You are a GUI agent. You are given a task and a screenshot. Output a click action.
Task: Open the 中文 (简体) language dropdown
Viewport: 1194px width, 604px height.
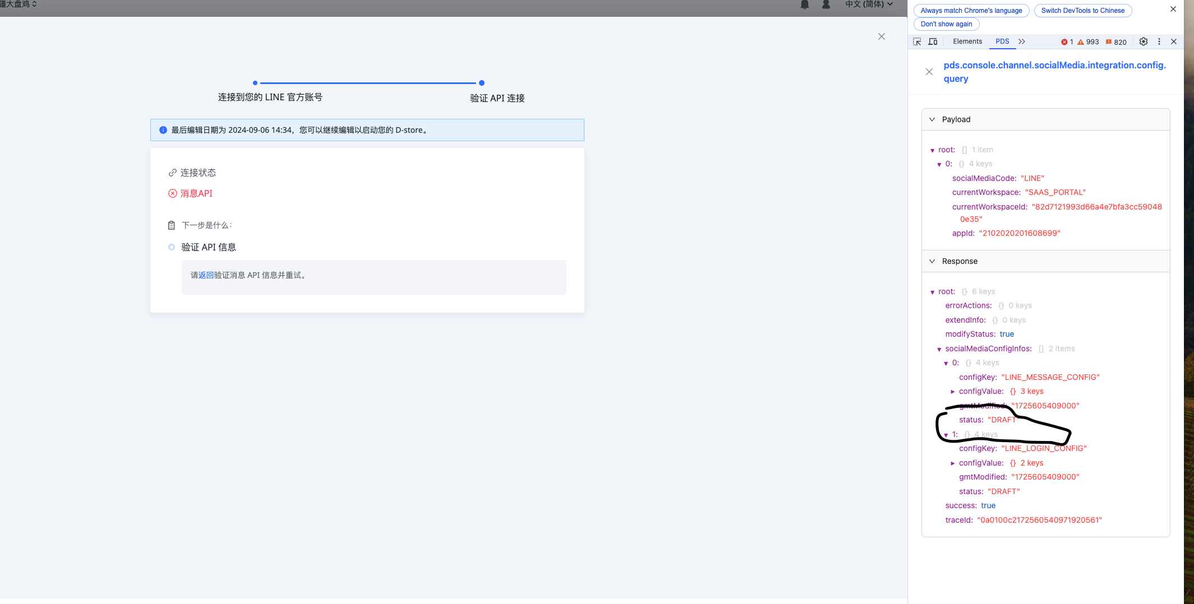click(x=869, y=4)
